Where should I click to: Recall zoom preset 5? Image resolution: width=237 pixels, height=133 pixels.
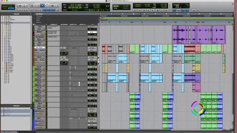click(27, 10)
